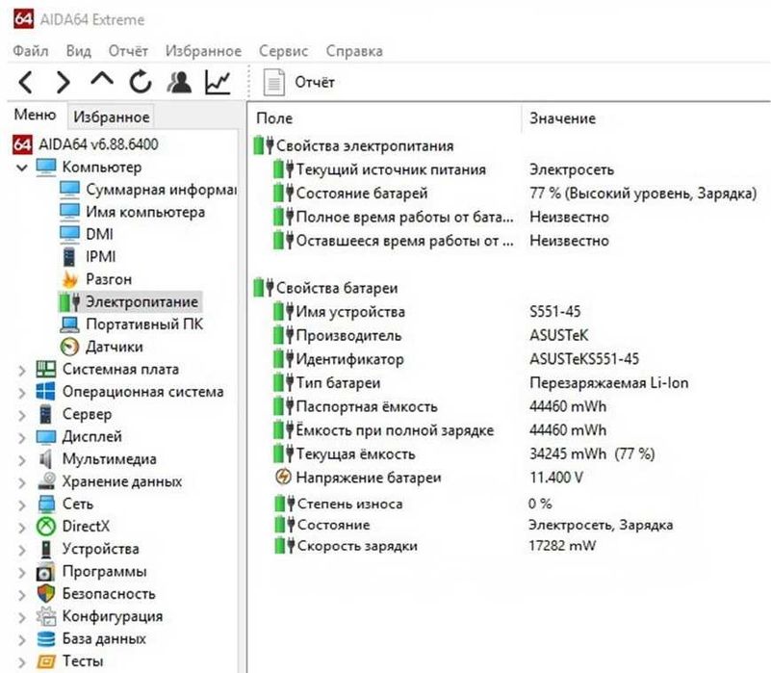Expand the Сеть node
771x673 pixels.
click(x=22, y=505)
